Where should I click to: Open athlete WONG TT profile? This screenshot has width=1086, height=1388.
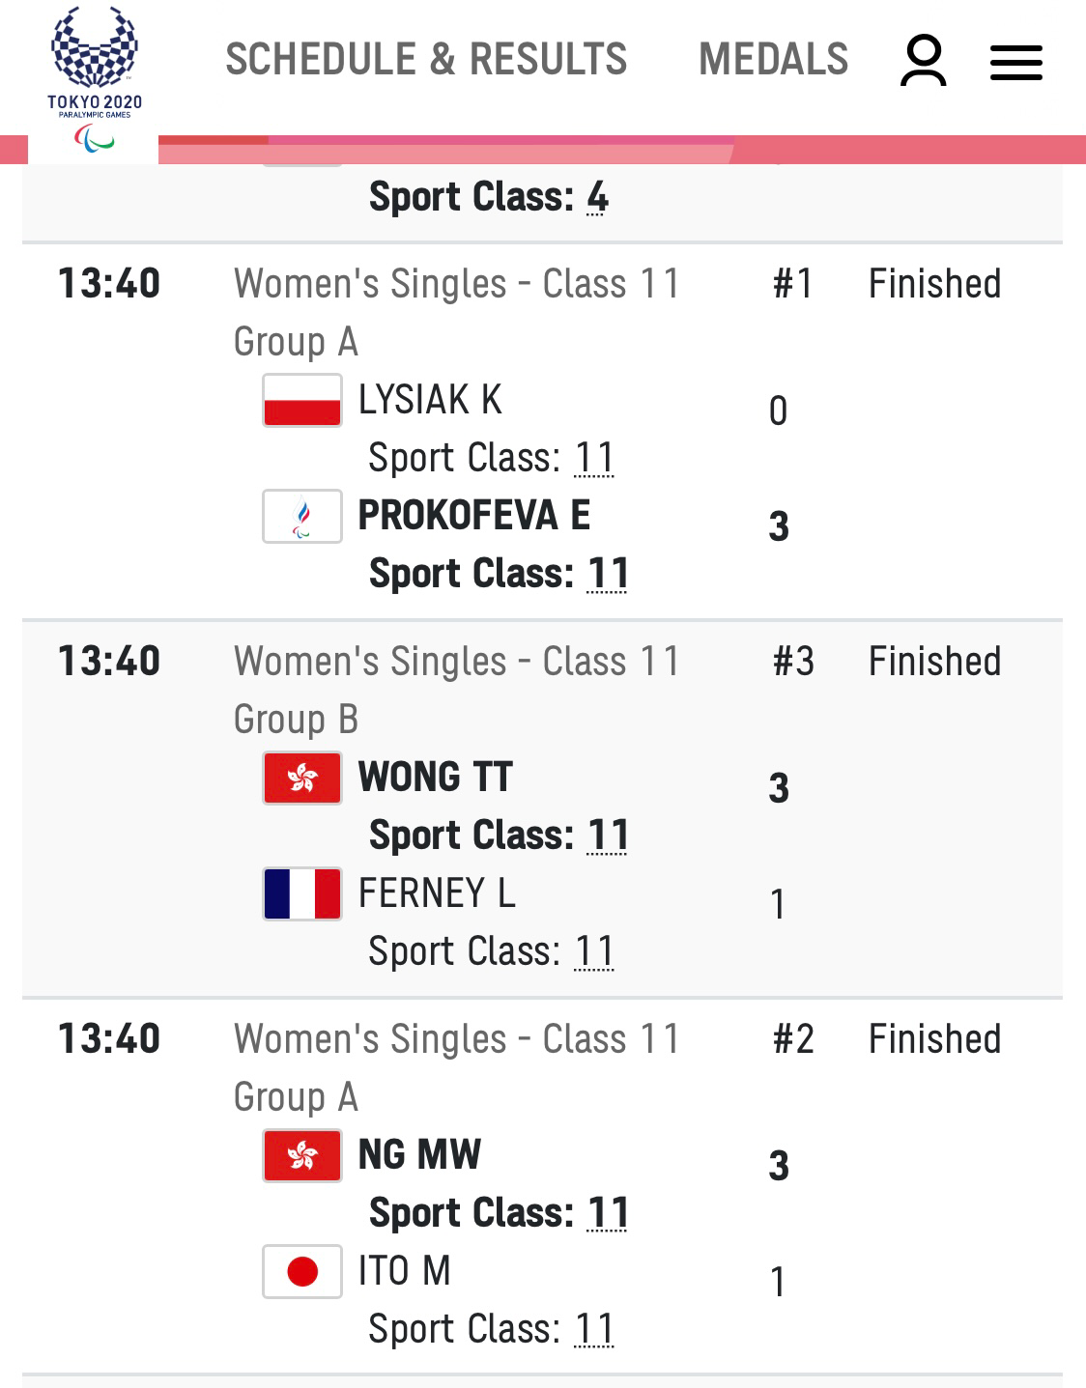pyautogui.click(x=436, y=777)
